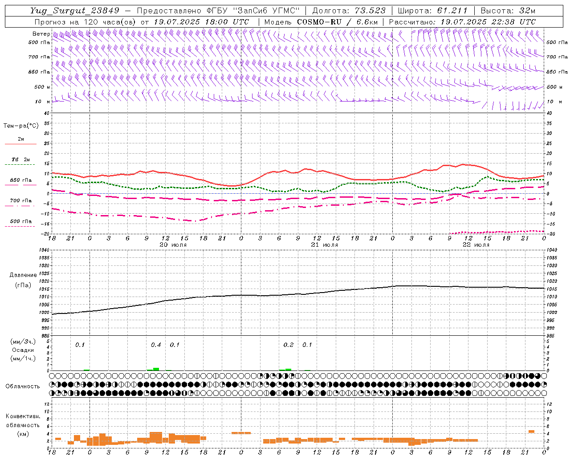This screenshot has height=456, width=570.
Task: Select the Прогноз на 120 часа(ов) text
Action: coord(86,22)
